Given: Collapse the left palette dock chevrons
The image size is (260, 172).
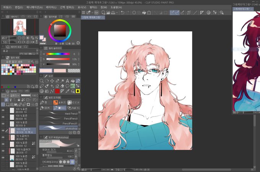Looking at the screenshot, I should [x=2, y=12].
